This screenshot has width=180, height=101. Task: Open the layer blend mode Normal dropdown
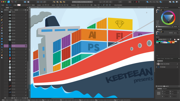point(19,10)
